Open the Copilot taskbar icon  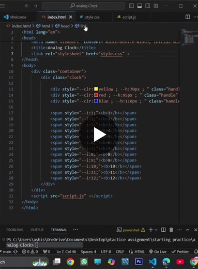pos(111,262)
